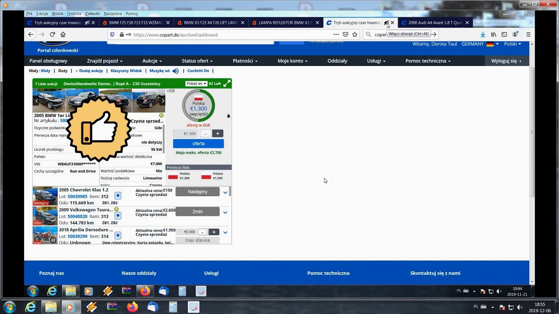This screenshot has width=559, height=314.
Task: Open the Aukcje dropdown menu
Action: [152, 61]
